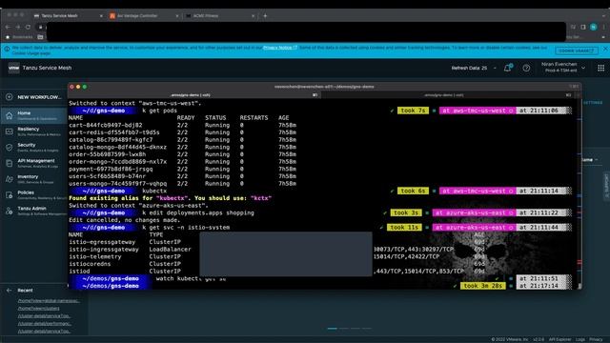The image size is (610, 343).
Task: Reload the browser page
Action: [x=28, y=27]
